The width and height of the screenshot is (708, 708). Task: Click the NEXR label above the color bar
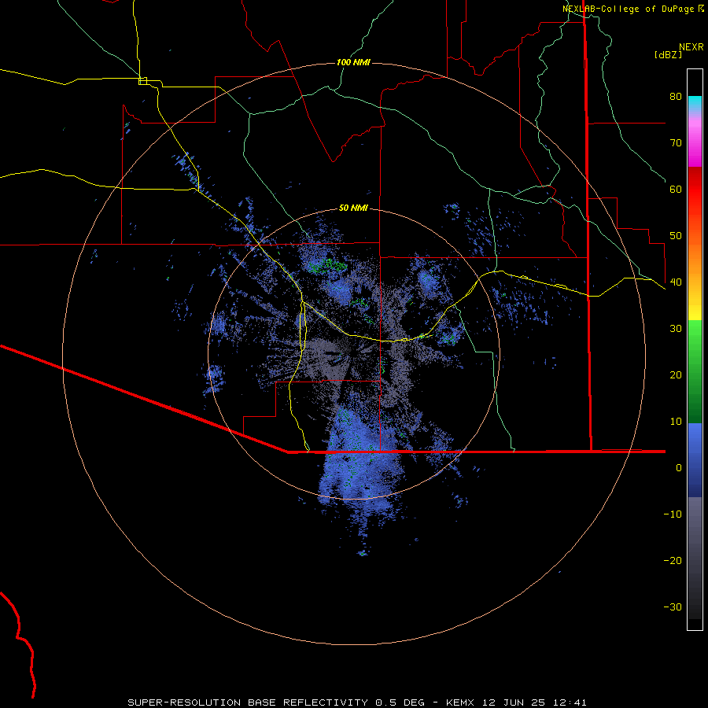tap(691, 47)
